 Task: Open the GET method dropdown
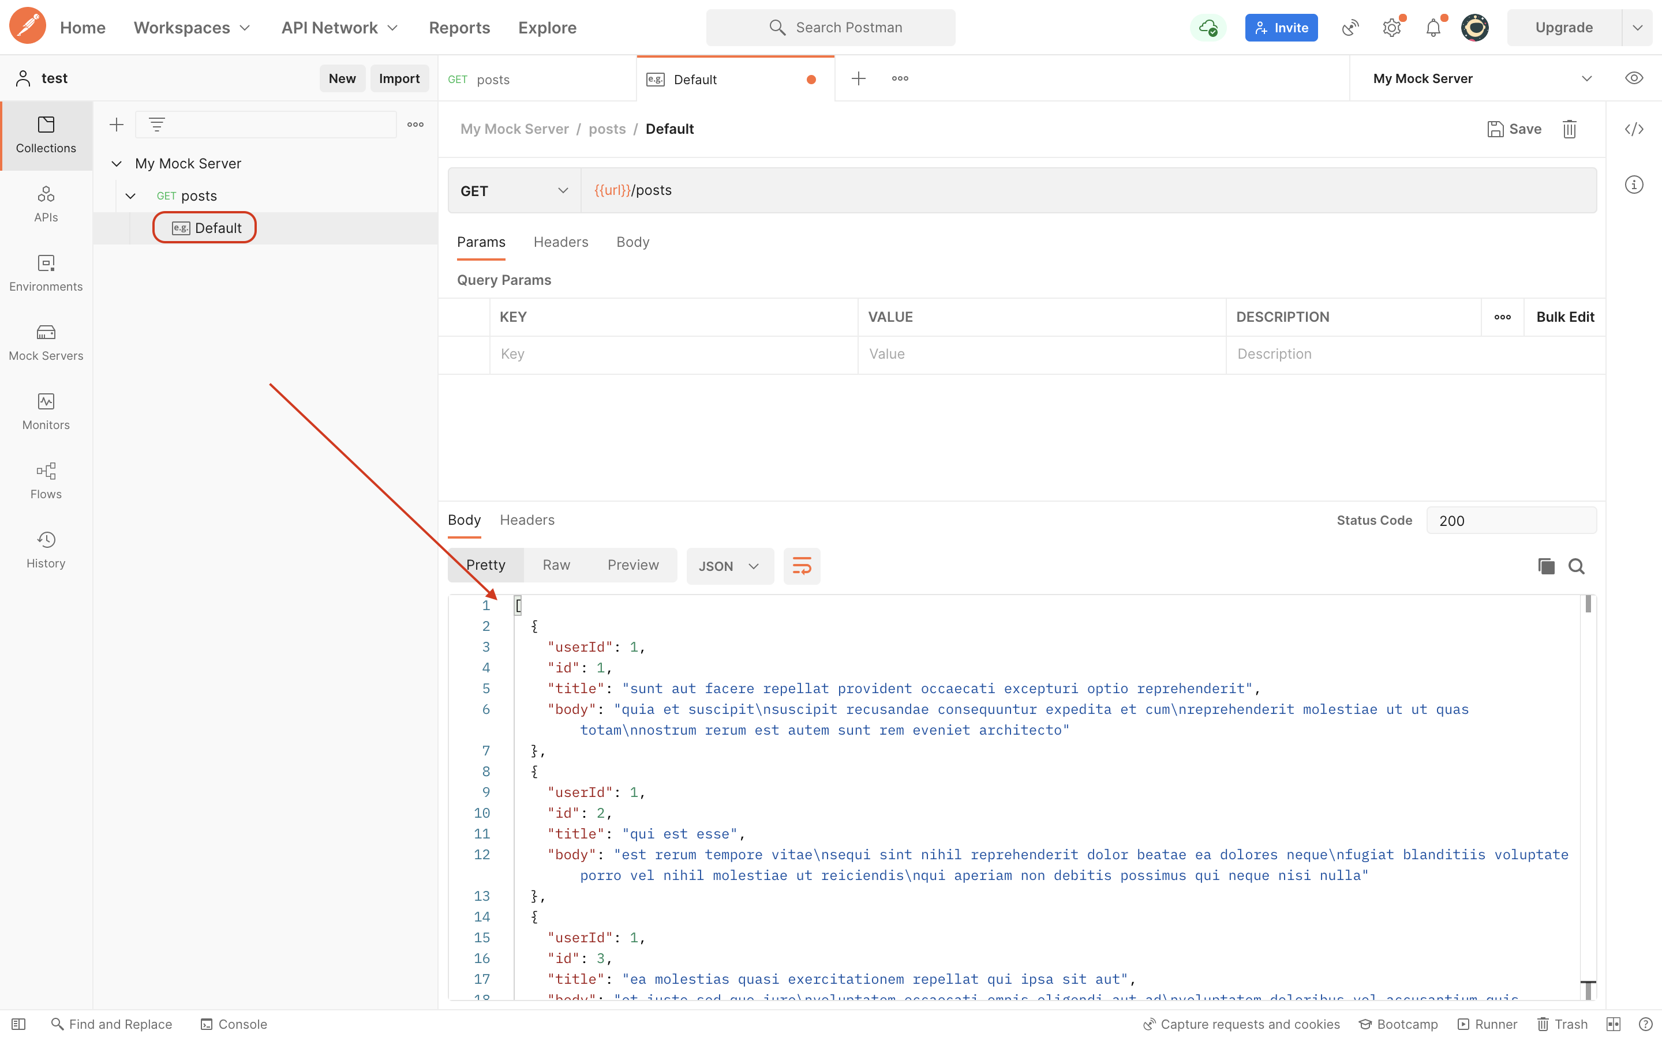click(x=514, y=191)
